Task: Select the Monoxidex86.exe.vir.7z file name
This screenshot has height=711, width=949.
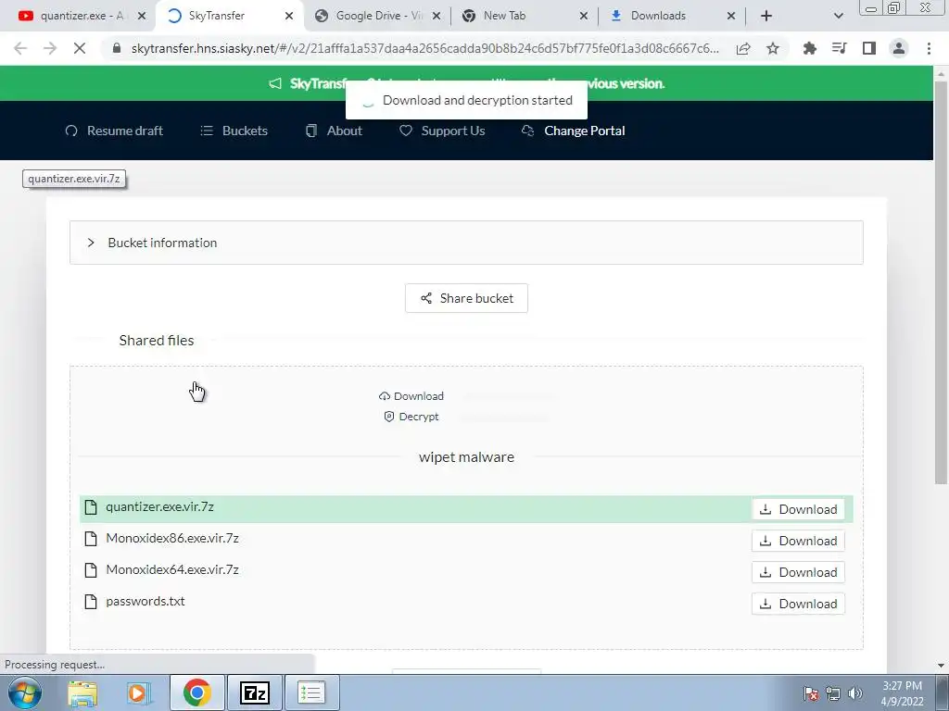Action: 172,538
